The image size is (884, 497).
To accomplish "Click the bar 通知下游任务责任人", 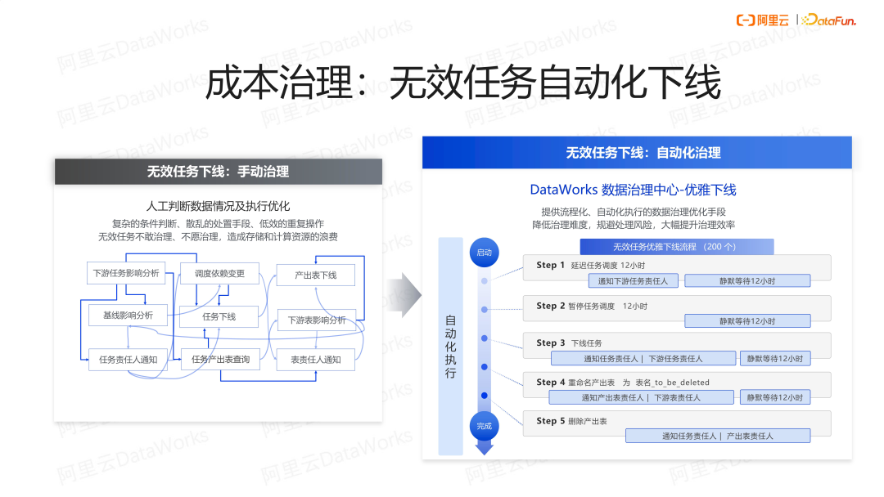I will tap(633, 281).
